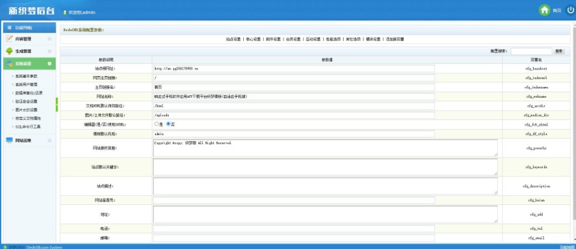
Task: Focus the 配置搜索 input field
Action: pos(531,51)
